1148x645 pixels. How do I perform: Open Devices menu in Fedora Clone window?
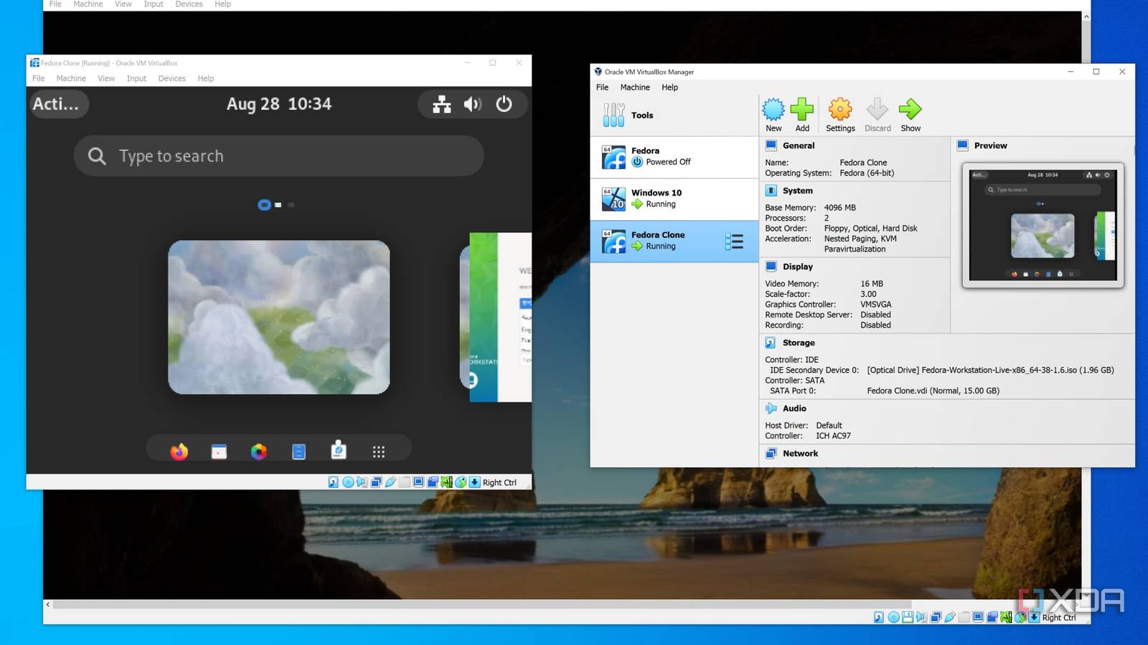[172, 78]
